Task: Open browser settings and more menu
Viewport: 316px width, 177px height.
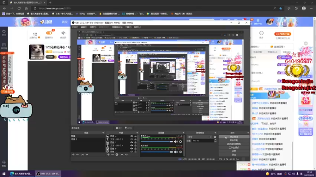Action: [311, 8]
